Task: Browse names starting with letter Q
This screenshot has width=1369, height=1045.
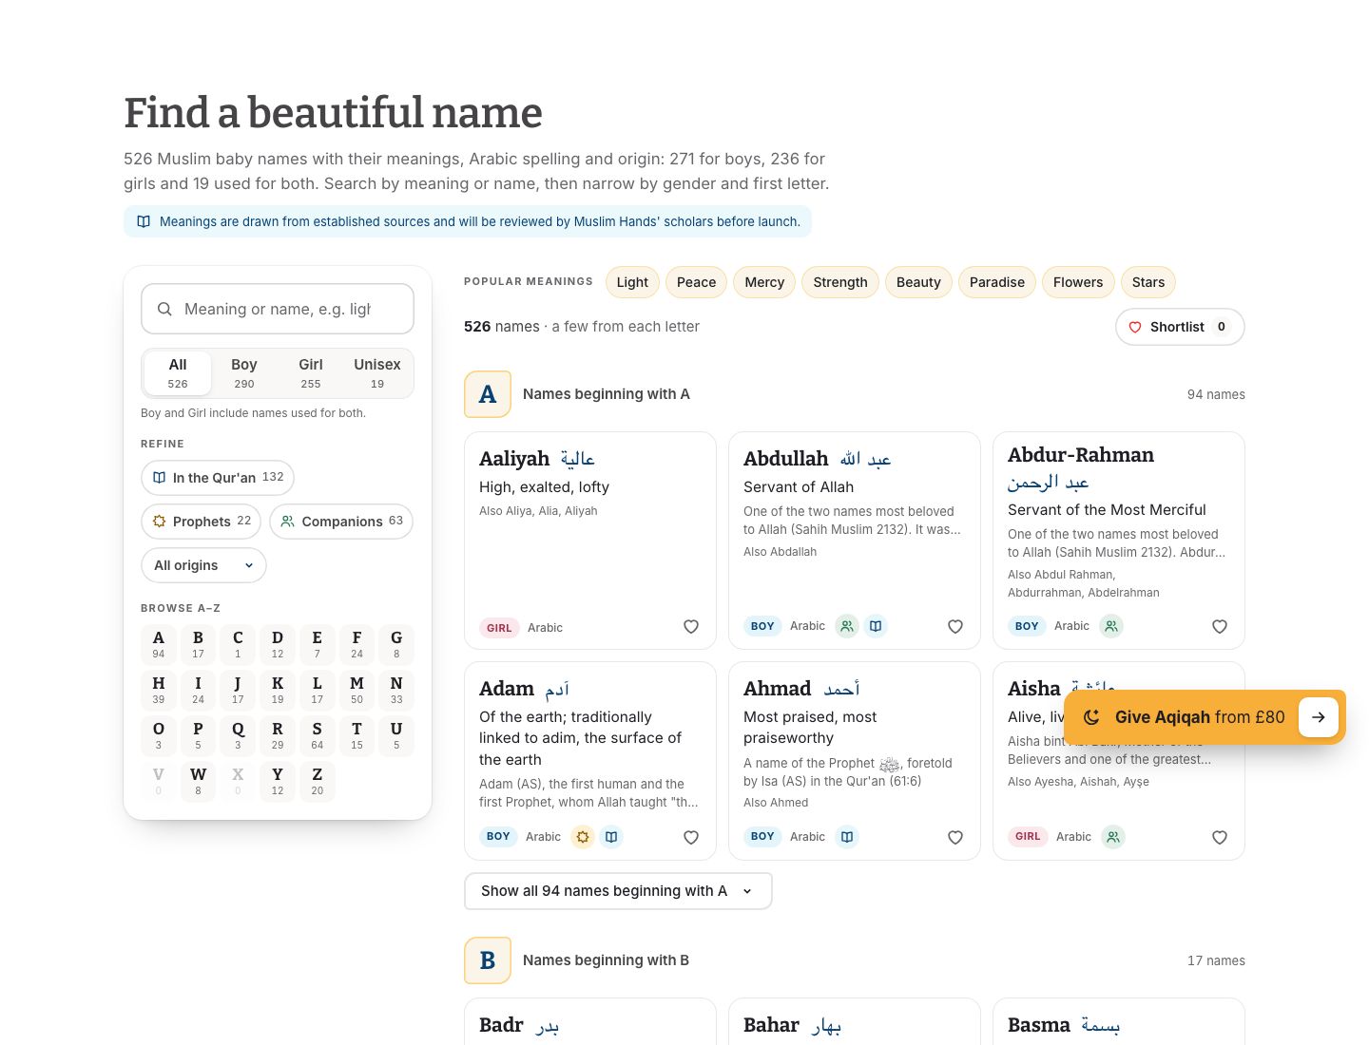Action: coord(238,735)
